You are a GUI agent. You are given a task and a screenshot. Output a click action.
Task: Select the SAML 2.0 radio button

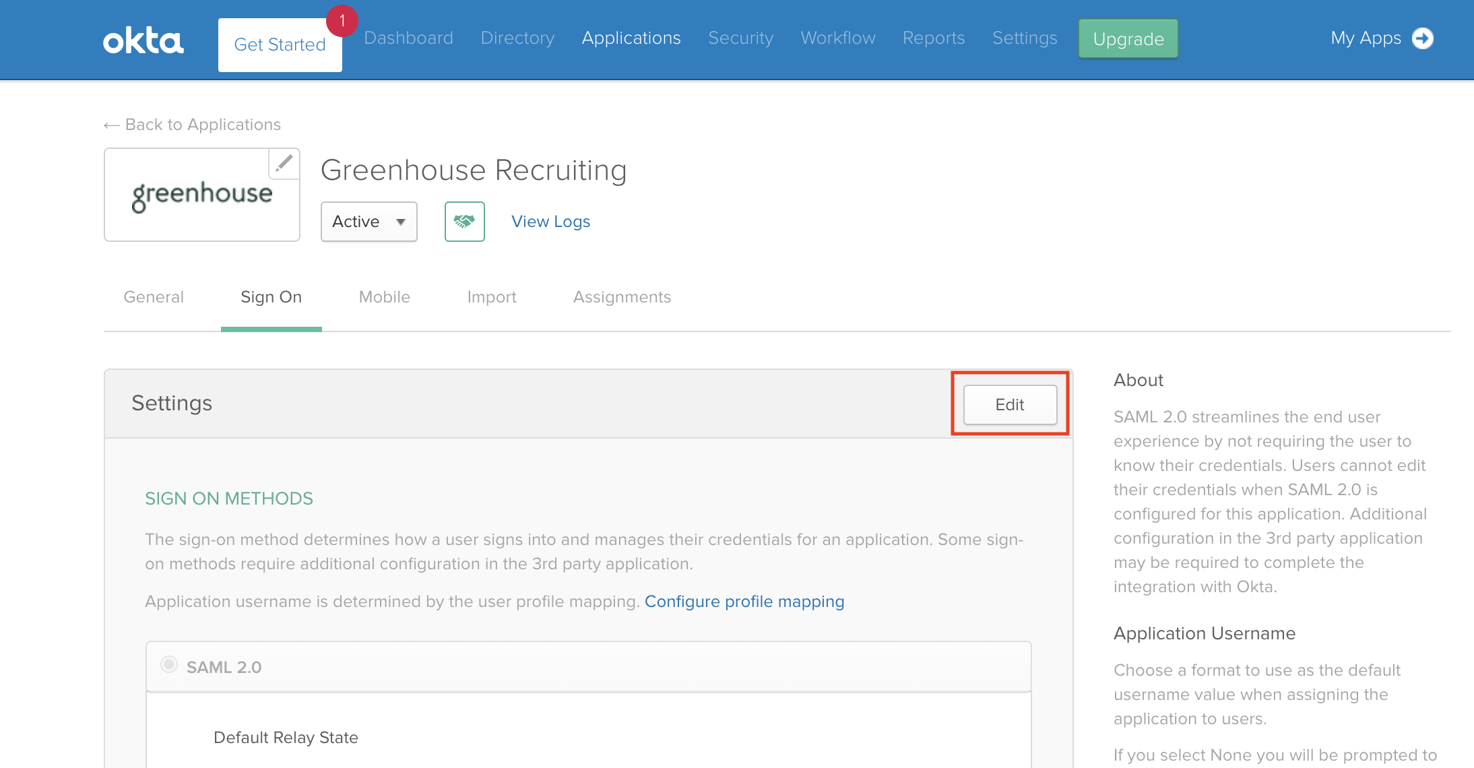coord(169,665)
